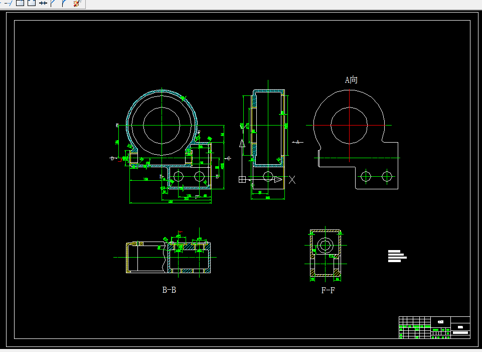Click the 'B-B' section label
The image size is (482, 352).
click(169, 290)
